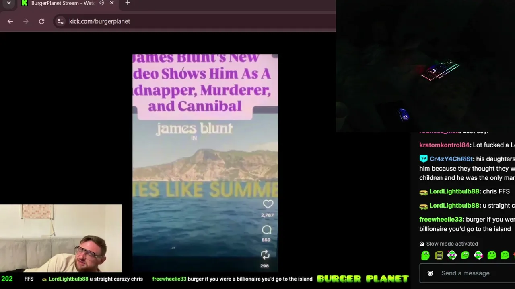The width and height of the screenshot is (515, 289).
Task: Click the 202 viewer count in ticker
Action: coord(7,279)
